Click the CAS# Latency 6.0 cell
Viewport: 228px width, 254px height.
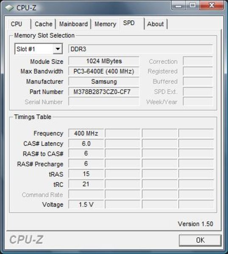click(x=86, y=144)
